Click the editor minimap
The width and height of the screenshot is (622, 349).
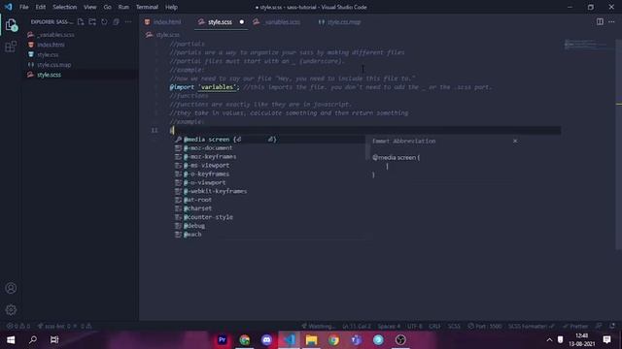[589, 45]
